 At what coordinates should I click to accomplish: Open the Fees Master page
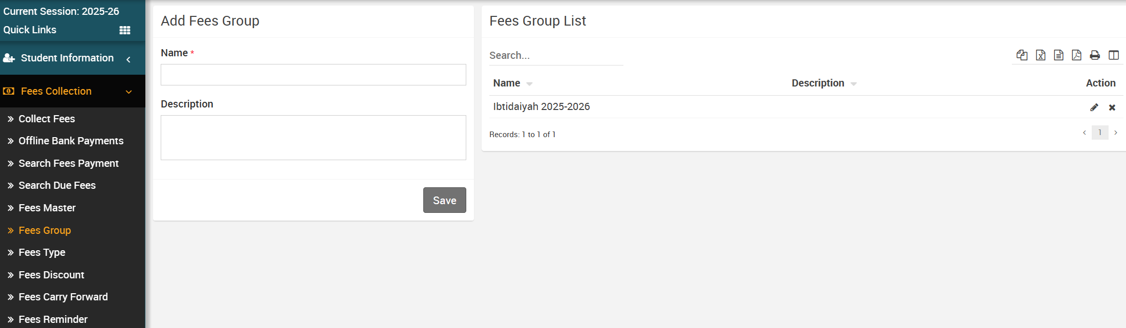tap(47, 208)
